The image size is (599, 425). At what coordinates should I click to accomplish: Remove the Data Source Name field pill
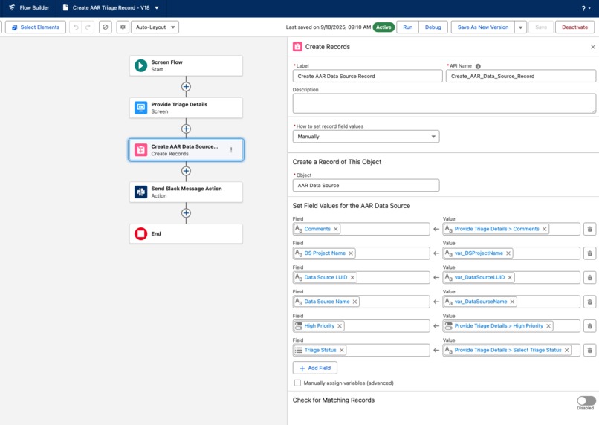pyautogui.click(x=354, y=302)
